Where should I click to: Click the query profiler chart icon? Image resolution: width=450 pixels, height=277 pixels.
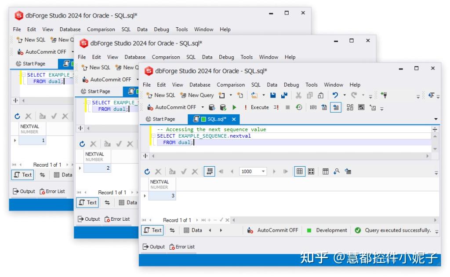click(x=361, y=107)
